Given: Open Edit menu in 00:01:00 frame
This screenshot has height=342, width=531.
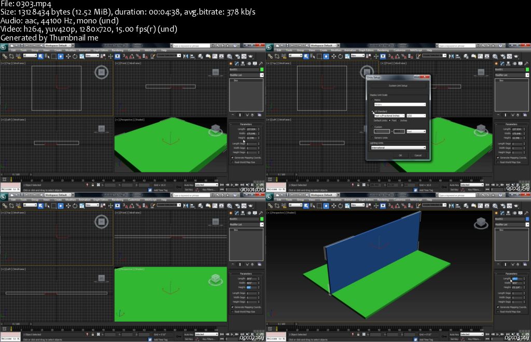Looking at the screenshot, I should point(13,50).
